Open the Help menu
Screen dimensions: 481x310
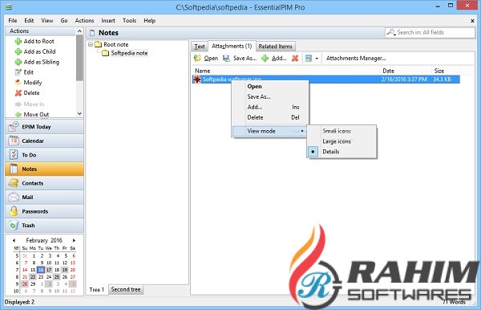tap(149, 21)
